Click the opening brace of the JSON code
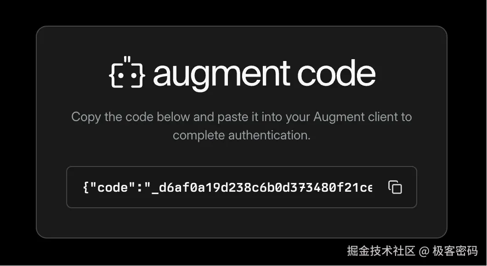The image size is (487, 266). (86, 188)
